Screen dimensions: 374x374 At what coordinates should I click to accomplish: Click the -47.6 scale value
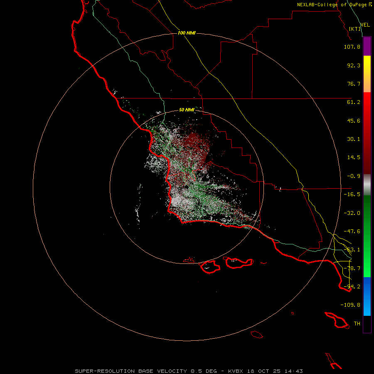[x=352, y=231]
